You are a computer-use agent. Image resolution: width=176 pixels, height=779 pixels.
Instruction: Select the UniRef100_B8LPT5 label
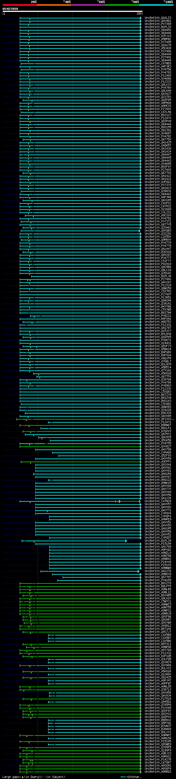click(158, 586)
